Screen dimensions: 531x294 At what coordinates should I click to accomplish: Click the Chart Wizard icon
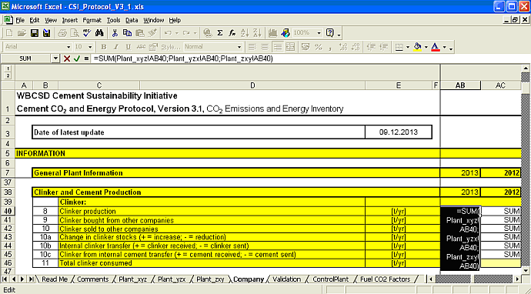pos(273,33)
